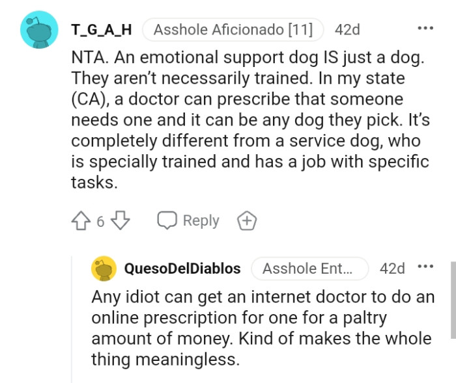
Task: Open the 42d timestamp on QuesoDelDiablos reply
Action: (392, 269)
